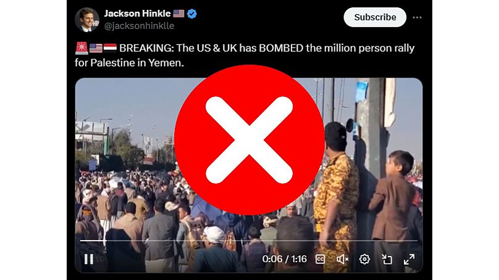The height and width of the screenshot is (280, 499).
Task: Click the Yemen flag emoji in tweet
Action: pyautogui.click(x=110, y=48)
